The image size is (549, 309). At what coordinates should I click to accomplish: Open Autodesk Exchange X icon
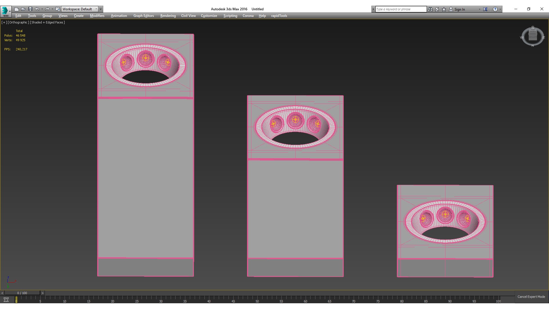(485, 9)
